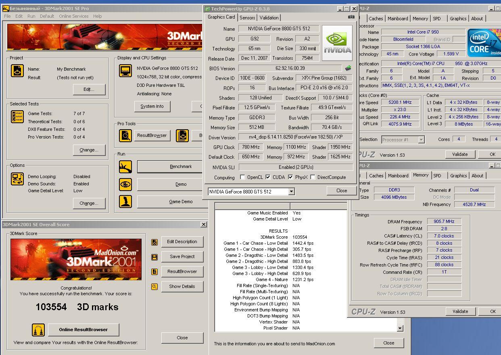Open the Run menu in 3DMark
Viewport: 501px width, 355px height.
(x=31, y=16)
